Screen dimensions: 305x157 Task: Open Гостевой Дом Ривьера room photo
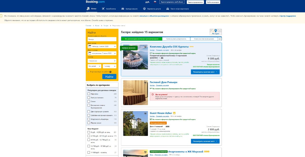pyautogui.click(x=135, y=93)
